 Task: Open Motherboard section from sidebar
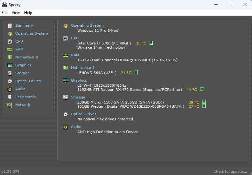tap(27, 57)
